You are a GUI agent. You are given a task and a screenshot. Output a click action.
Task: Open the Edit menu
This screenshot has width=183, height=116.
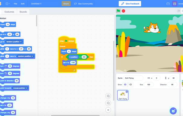[x=23, y=4]
